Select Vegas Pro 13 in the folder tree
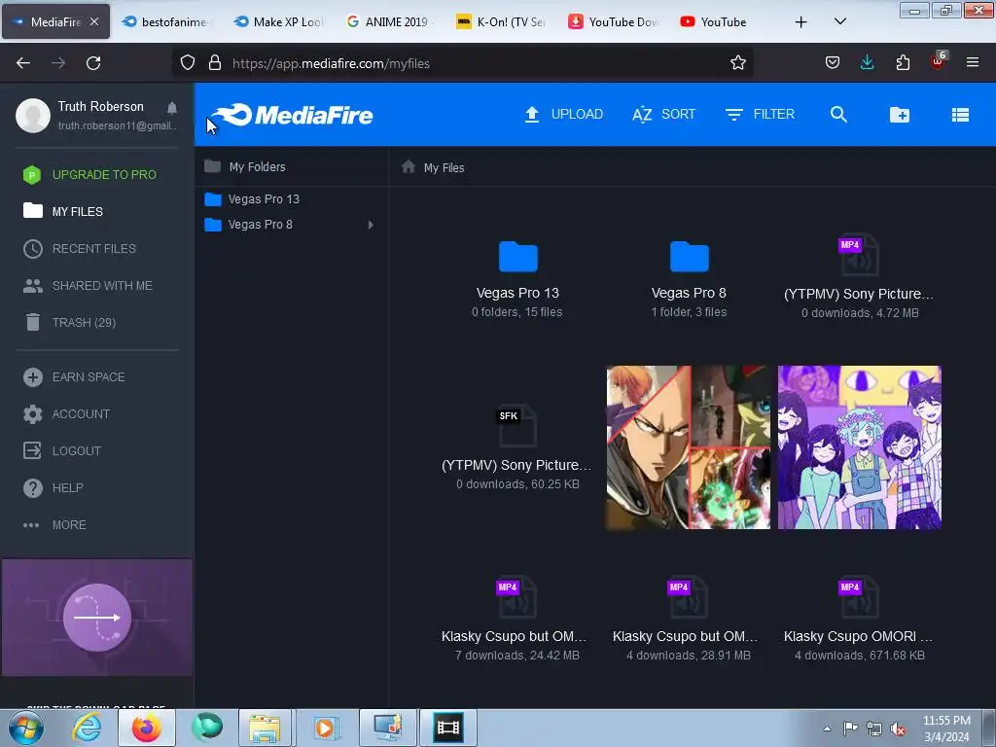Screen dimensions: 996x747 tap(252, 199)
